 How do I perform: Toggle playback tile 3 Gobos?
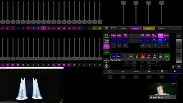[125, 35]
